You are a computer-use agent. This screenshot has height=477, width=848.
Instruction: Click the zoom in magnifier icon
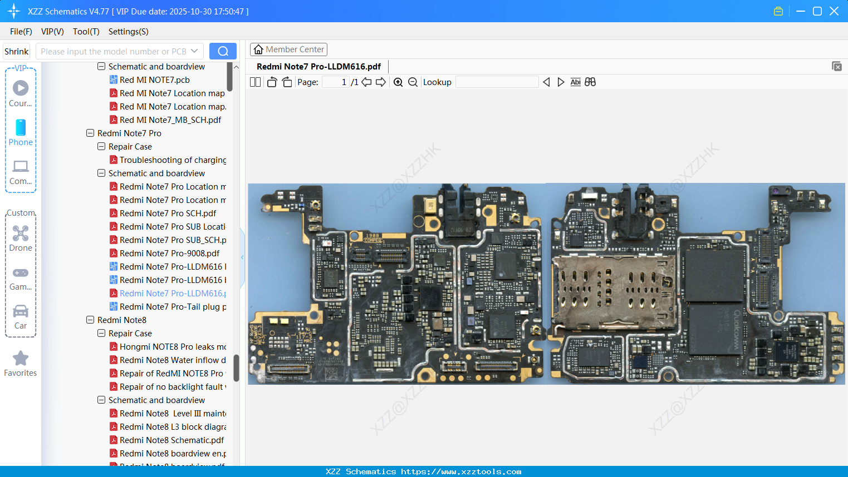(398, 82)
